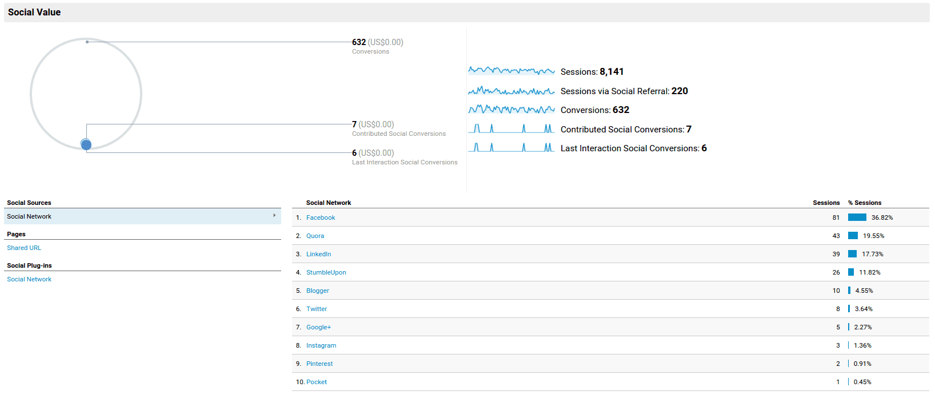Select Social Network under Social Sources
The height and width of the screenshot is (395, 935).
point(143,216)
